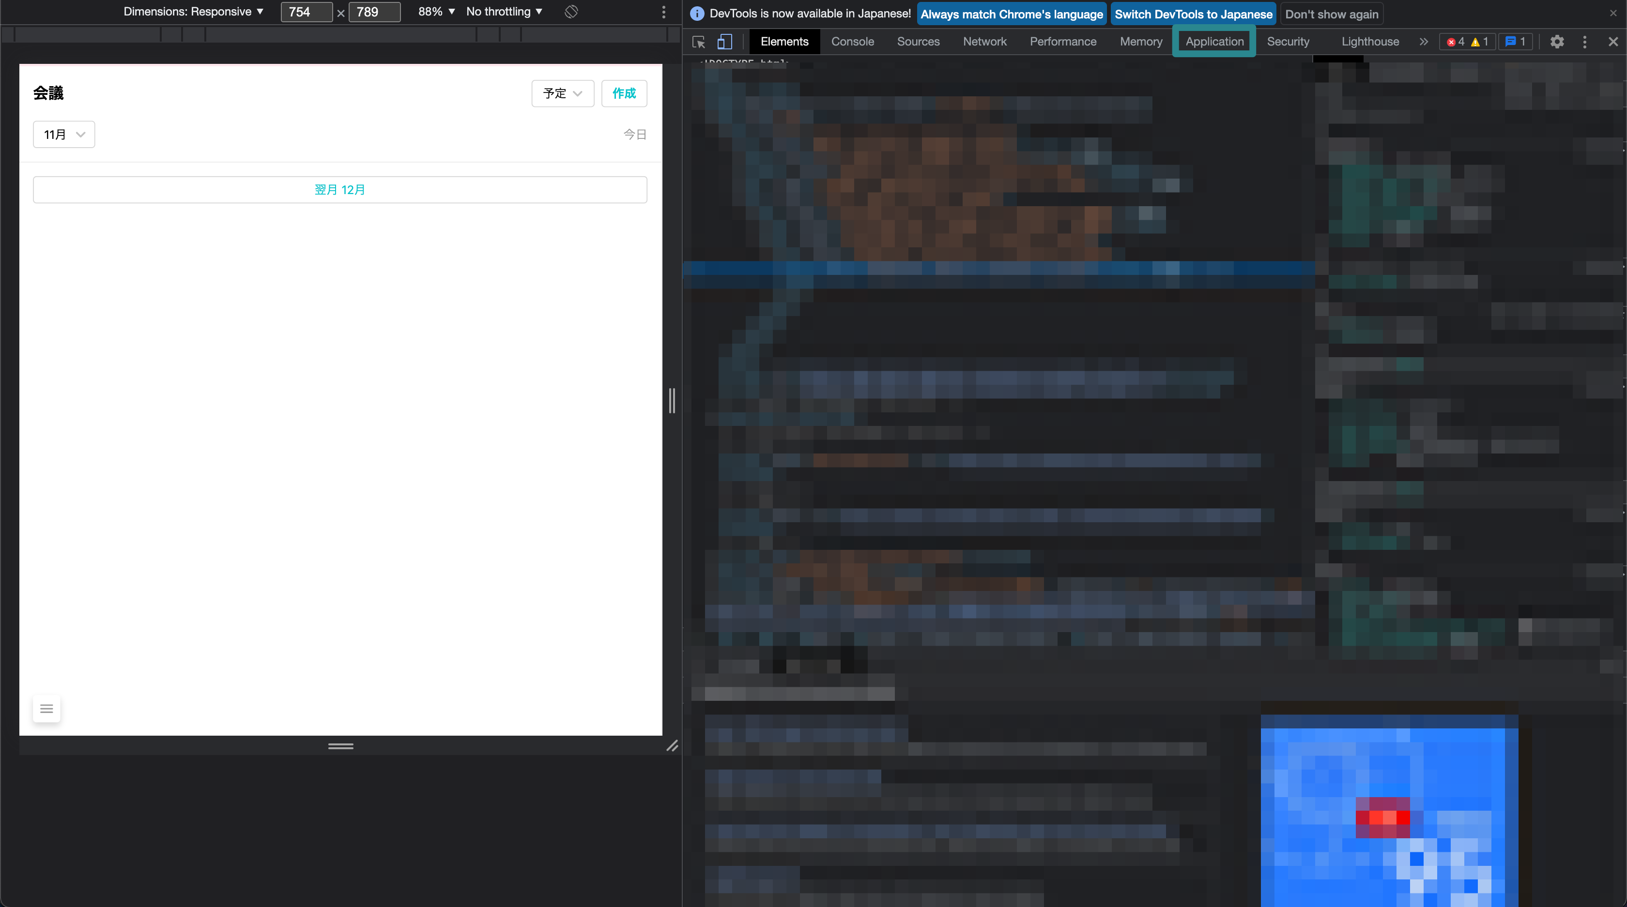This screenshot has width=1627, height=907.
Task: Expand the No throttling dropdown
Action: (504, 11)
